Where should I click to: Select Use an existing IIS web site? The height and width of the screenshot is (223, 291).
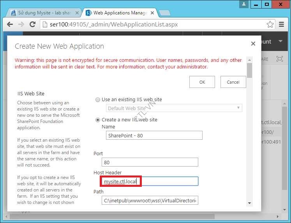click(98, 100)
